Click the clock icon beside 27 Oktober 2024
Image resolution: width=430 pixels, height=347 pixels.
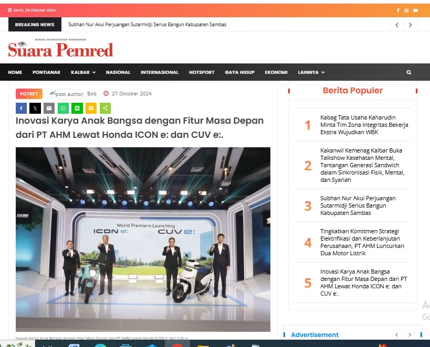point(106,93)
